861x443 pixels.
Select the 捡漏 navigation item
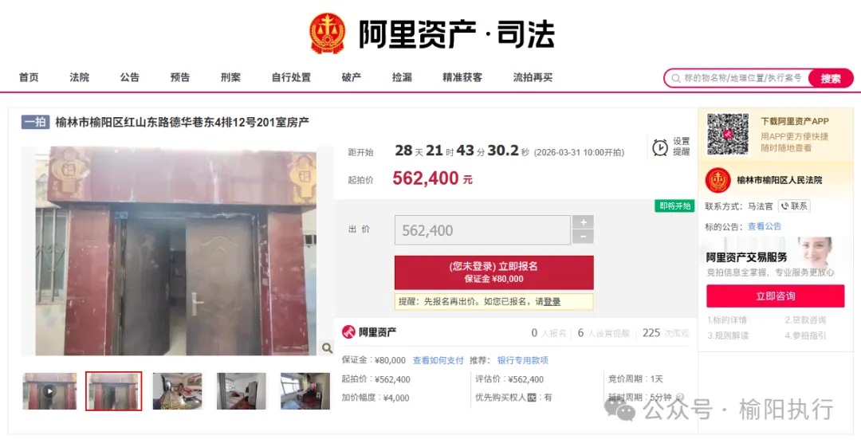point(402,77)
